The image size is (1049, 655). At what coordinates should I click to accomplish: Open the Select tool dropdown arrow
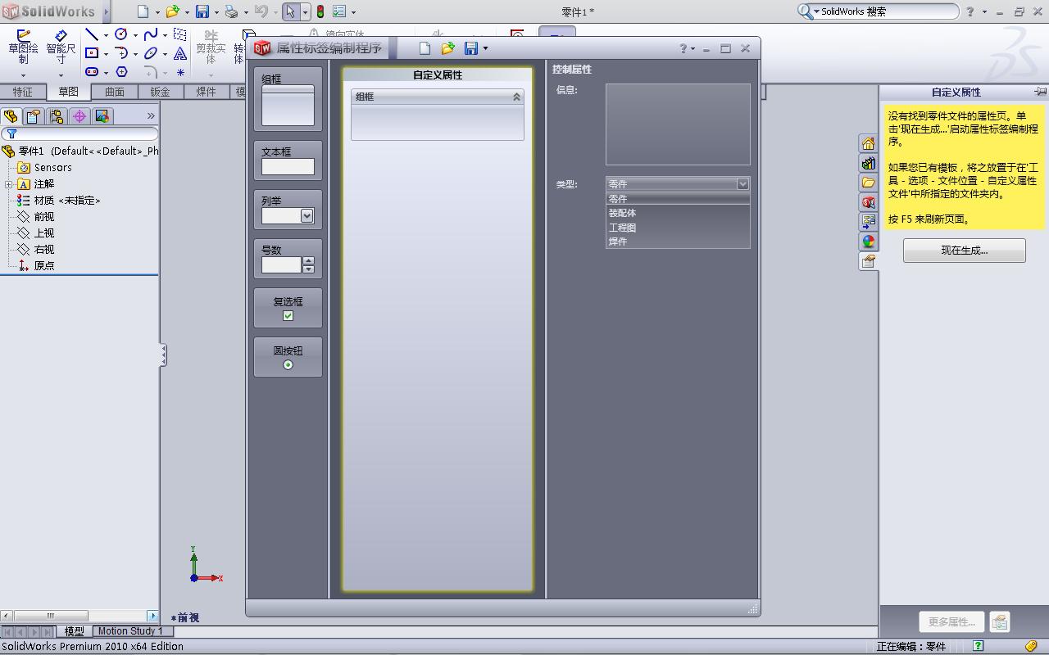click(x=305, y=11)
